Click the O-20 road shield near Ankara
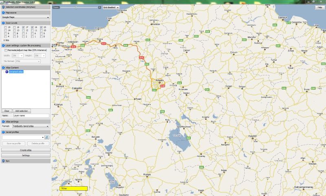Screen dimensions: 326x196 pos(162,86)
